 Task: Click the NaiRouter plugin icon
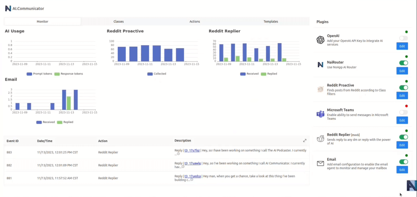tap(320, 65)
